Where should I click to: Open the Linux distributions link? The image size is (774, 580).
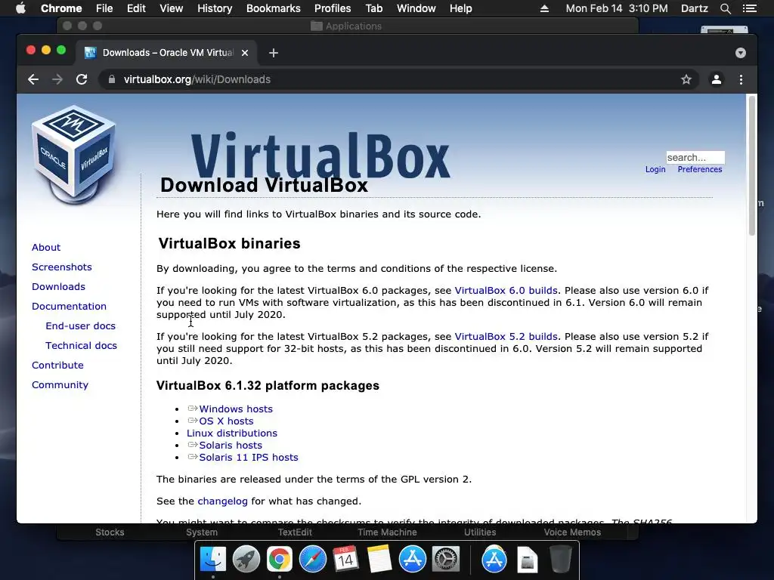pyautogui.click(x=231, y=433)
